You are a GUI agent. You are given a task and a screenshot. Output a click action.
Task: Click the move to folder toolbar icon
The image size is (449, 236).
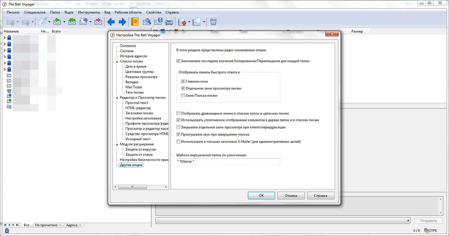click(182, 22)
